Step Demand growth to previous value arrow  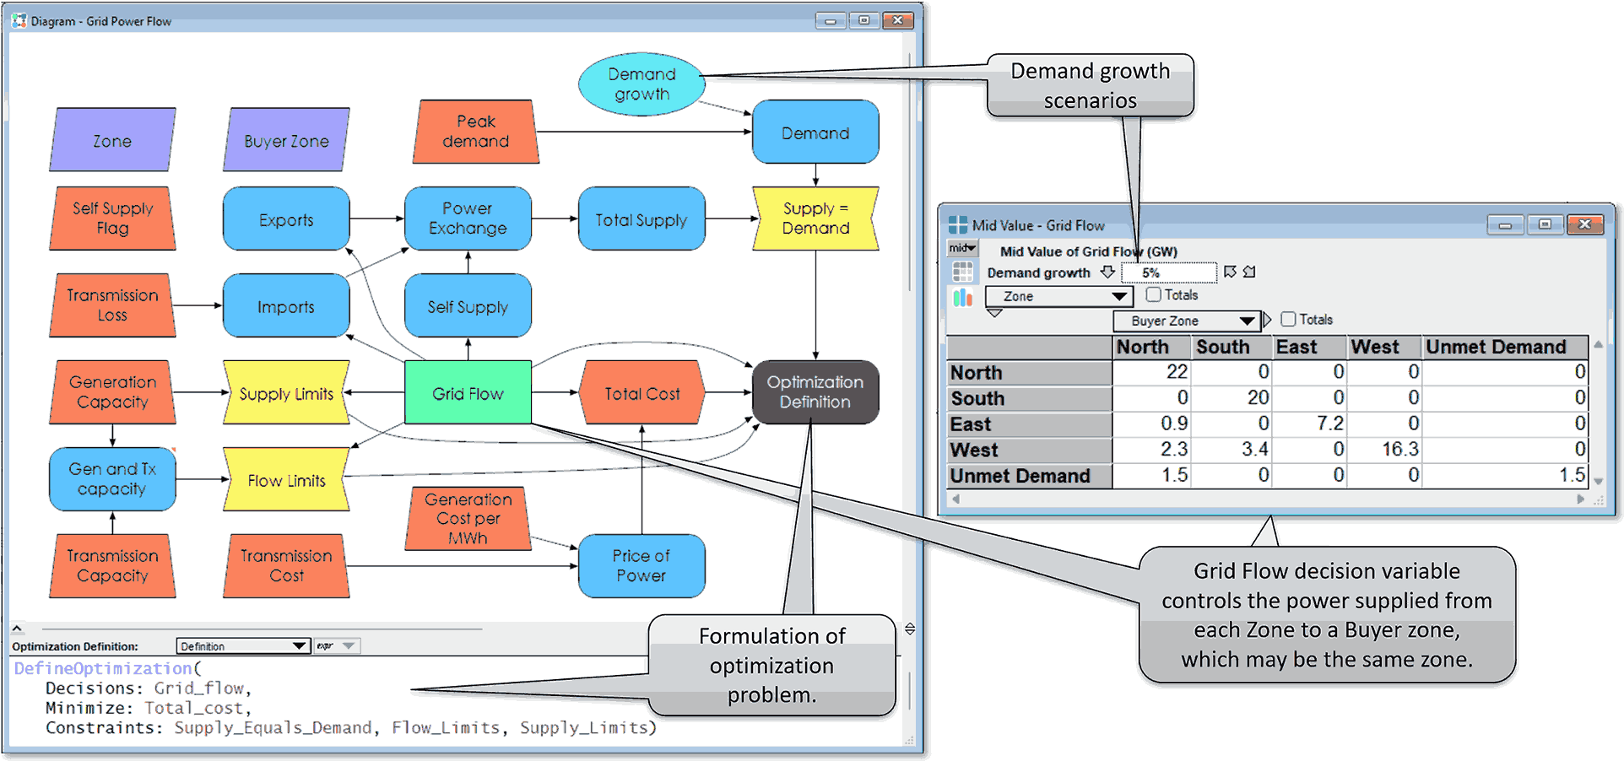pos(1230,272)
